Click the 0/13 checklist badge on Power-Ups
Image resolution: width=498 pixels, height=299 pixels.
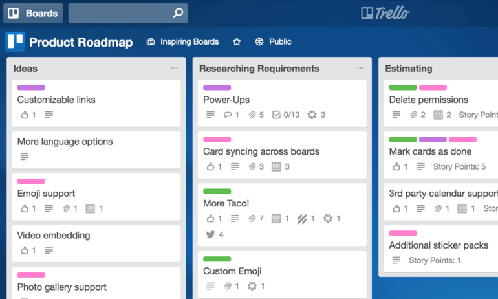[286, 115]
